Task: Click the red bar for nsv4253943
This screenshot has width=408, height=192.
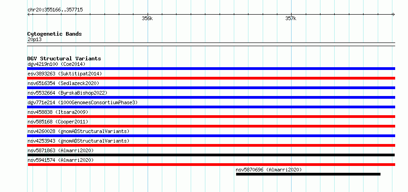Action: coord(211,145)
